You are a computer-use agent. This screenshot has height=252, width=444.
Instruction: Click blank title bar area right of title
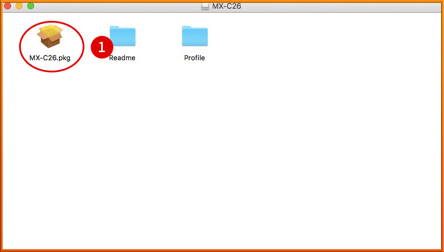(x=347, y=6)
